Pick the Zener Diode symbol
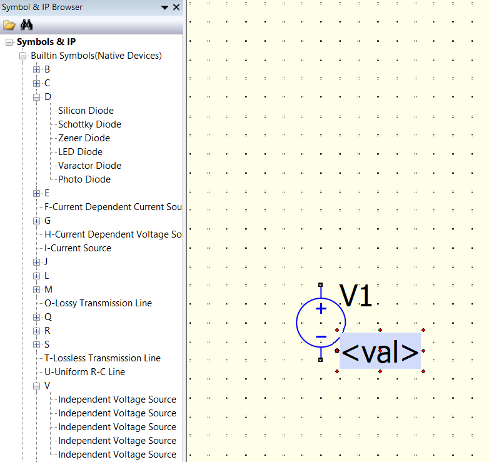Viewport: 489px width, 462px height. (84, 138)
